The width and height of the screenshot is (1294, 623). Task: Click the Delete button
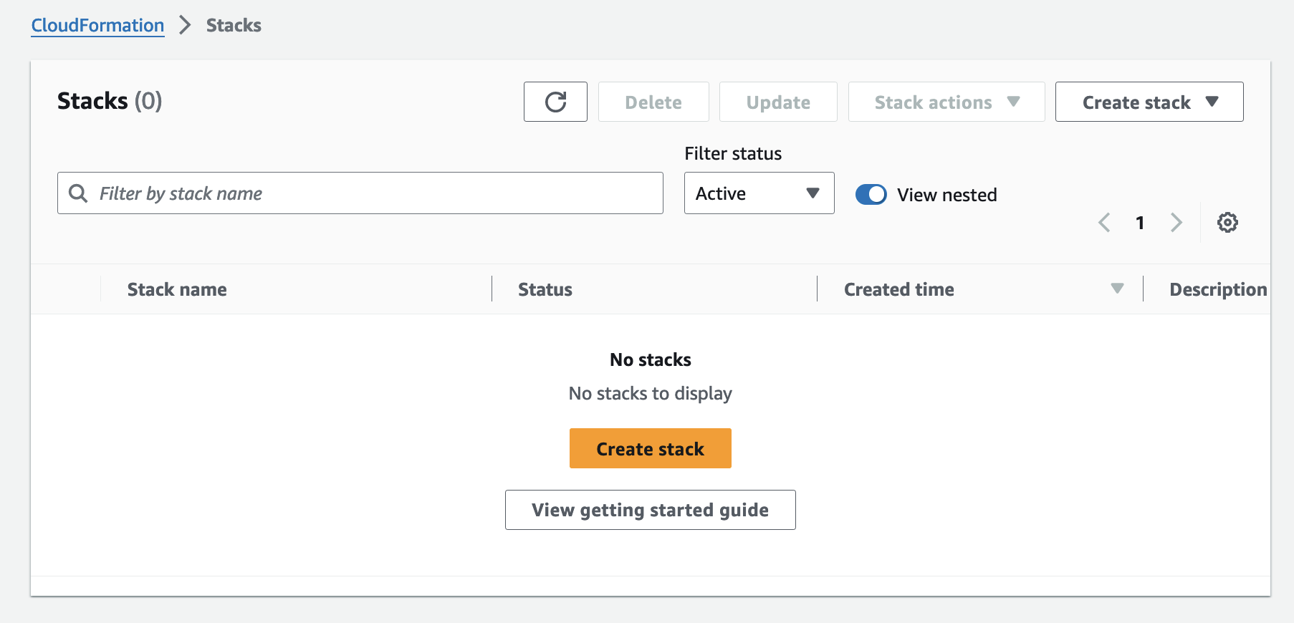click(x=653, y=102)
